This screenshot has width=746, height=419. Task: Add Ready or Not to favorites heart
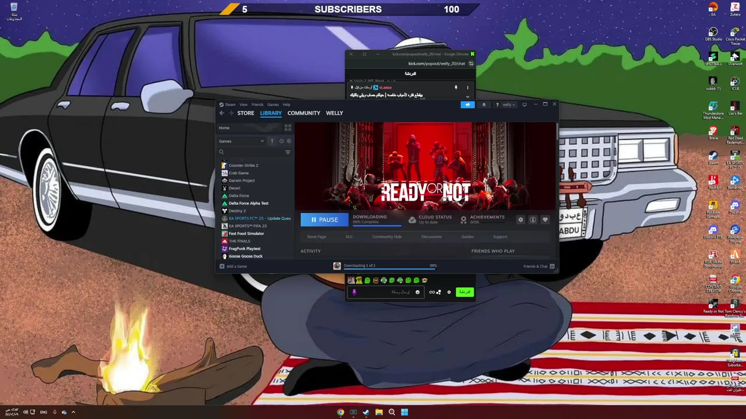tap(545, 219)
